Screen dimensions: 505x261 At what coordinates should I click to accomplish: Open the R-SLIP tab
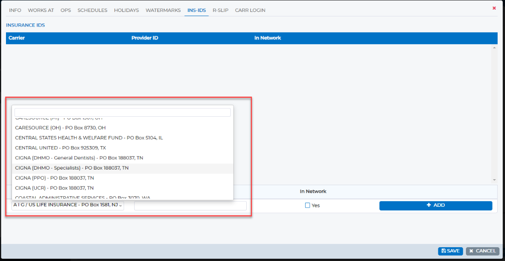(x=221, y=10)
